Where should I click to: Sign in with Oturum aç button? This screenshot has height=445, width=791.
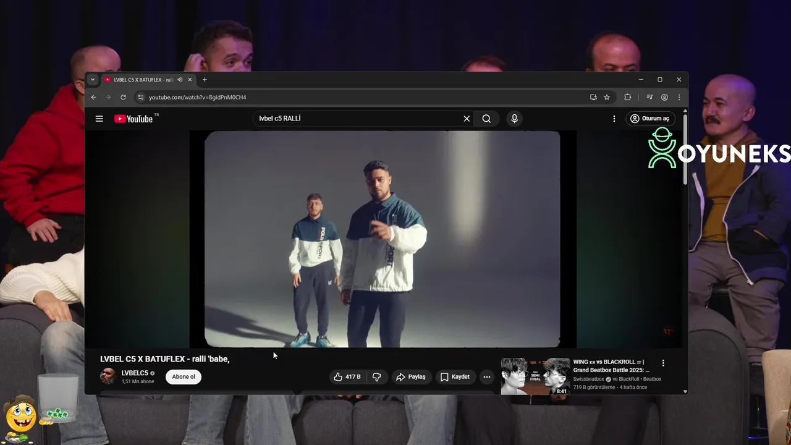point(651,119)
